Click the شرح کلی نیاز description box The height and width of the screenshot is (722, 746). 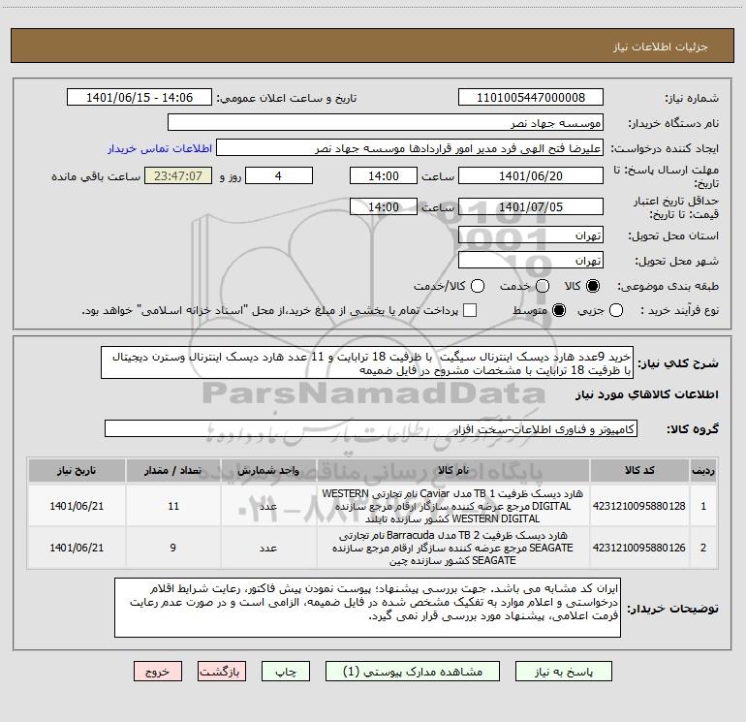[367, 362]
